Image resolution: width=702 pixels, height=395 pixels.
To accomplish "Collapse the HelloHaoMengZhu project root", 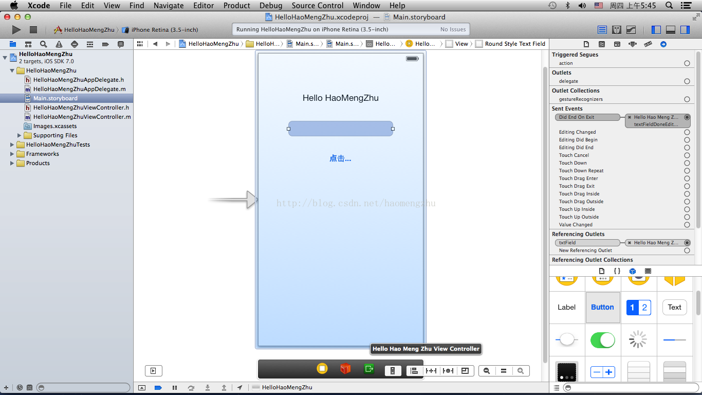I will click(x=5, y=57).
